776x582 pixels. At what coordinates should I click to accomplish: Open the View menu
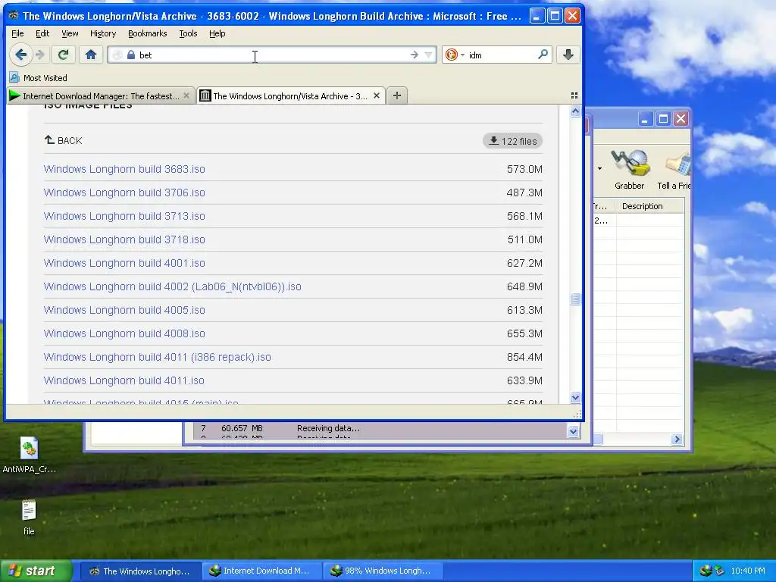point(70,33)
